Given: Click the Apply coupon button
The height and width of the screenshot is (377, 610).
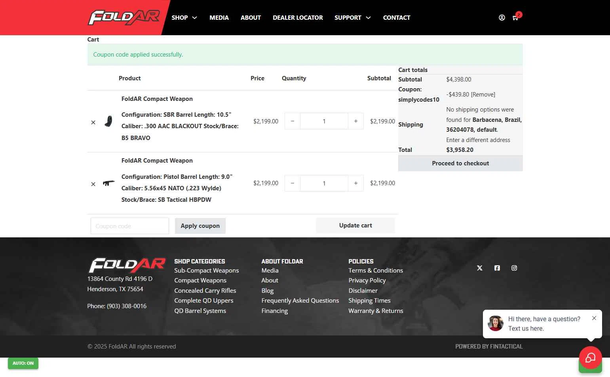Looking at the screenshot, I should click(x=200, y=226).
